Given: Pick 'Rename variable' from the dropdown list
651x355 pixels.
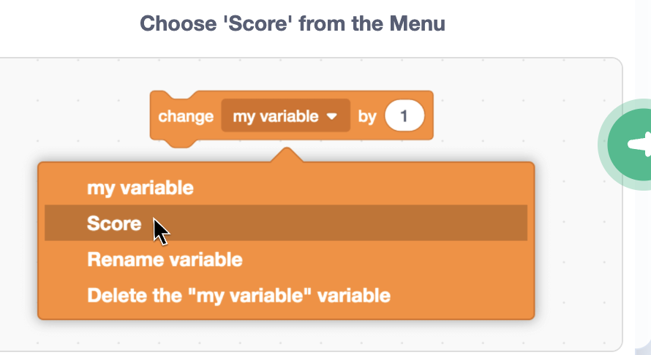Looking at the screenshot, I should 165,259.
